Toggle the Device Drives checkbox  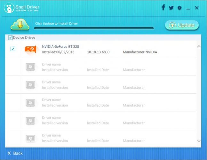point(10,38)
